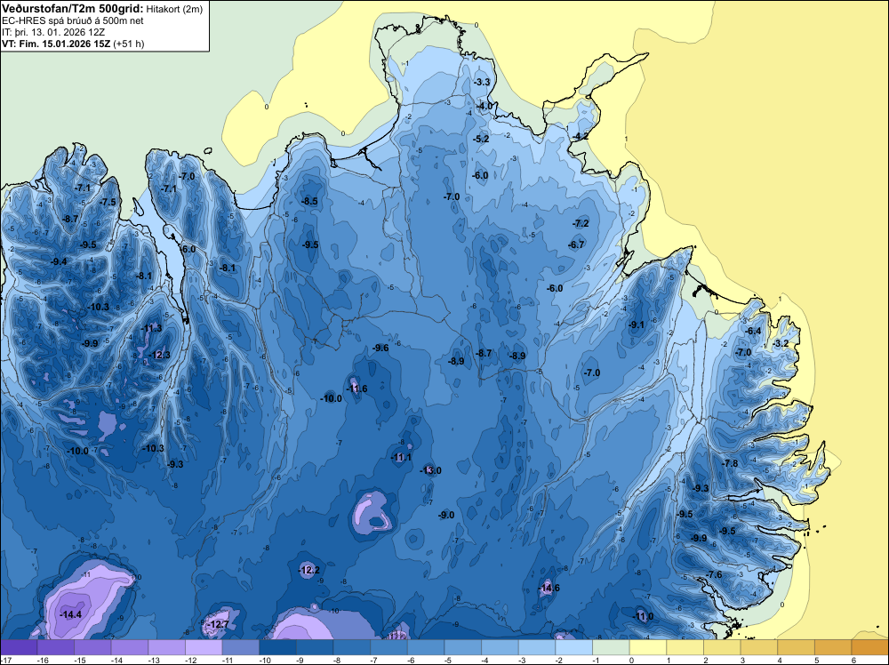Click the temperature value -11.3 on the map
This screenshot has width=889, height=665.
coord(151,328)
